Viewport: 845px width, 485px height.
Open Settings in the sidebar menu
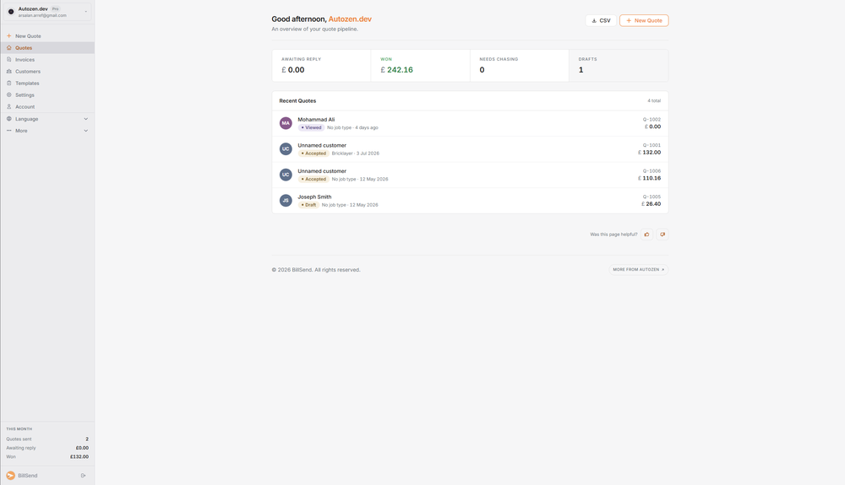coord(47,95)
